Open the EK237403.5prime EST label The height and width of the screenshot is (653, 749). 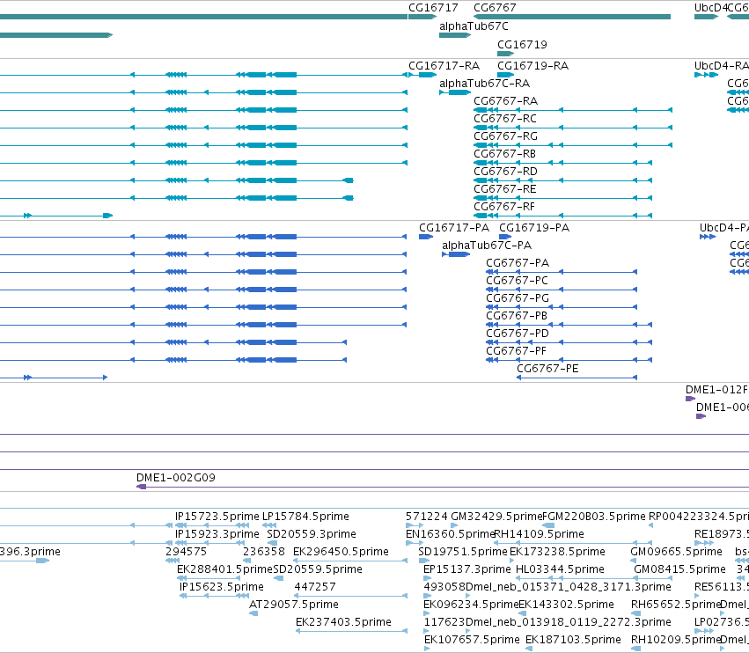point(343,622)
